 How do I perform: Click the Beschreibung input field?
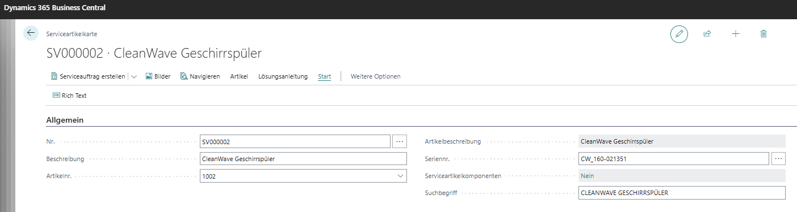click(303, 159)
